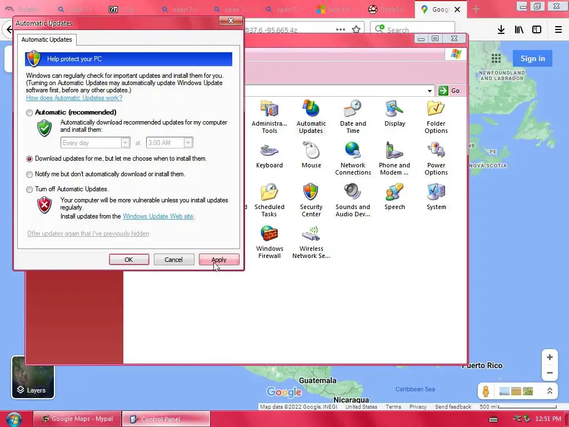This screenshot has height=427, width=569.
Task: Open the Security Center icon
Action: [x=311, y=200]
